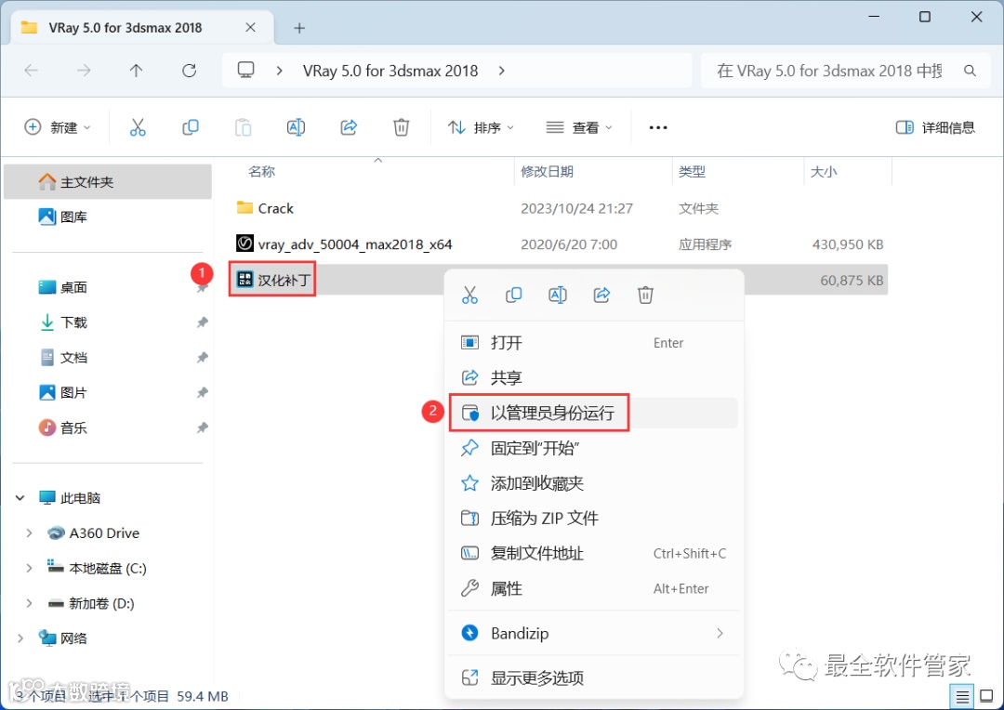Screen dimensions: 1004x710
Task: Expand the A360 Drive node
Action: [x=29, y=532]
